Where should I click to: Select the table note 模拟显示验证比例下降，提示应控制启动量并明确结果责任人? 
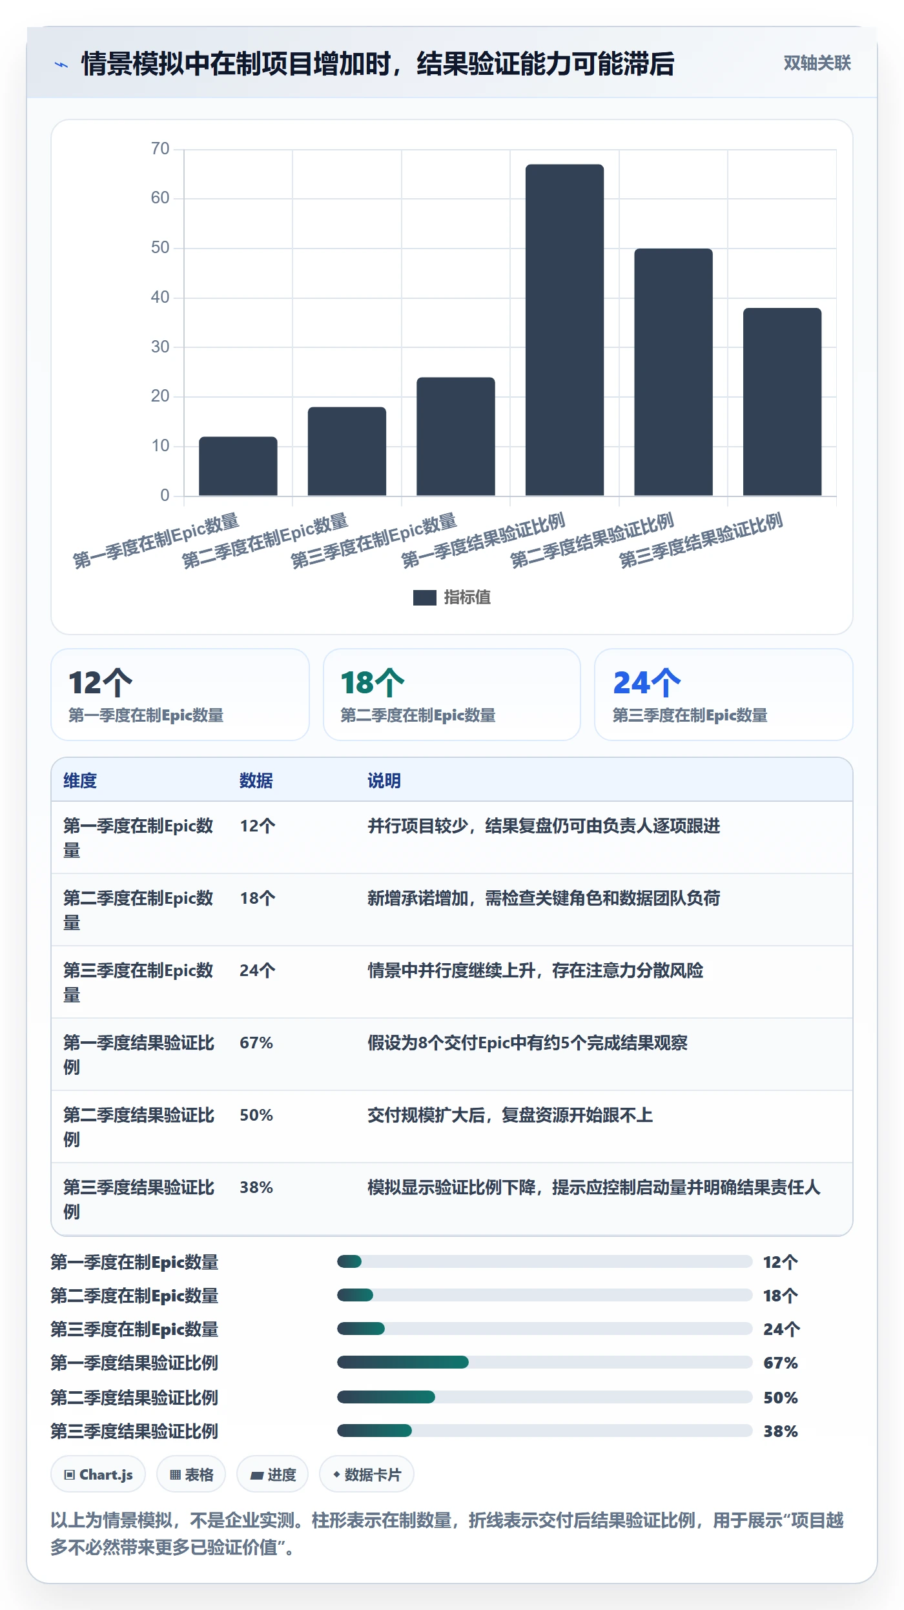click(x=594, y=1187)
